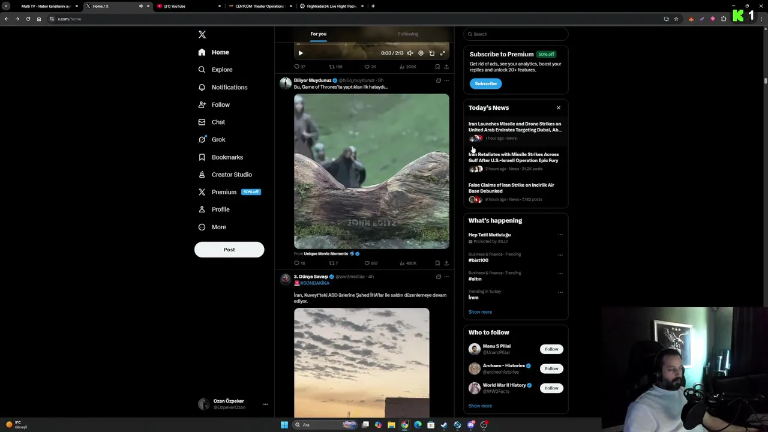Screen dimensions: 768x432
Task: Open Biliyor Muydunuz profile avatar
Action: 286,83
